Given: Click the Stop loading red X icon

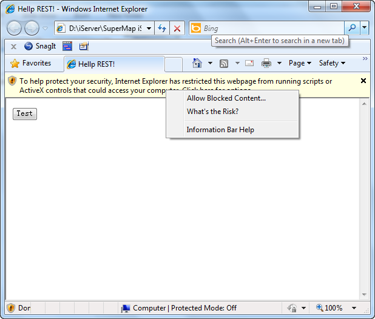Looking at the screenshot, I should coord(177,29).
